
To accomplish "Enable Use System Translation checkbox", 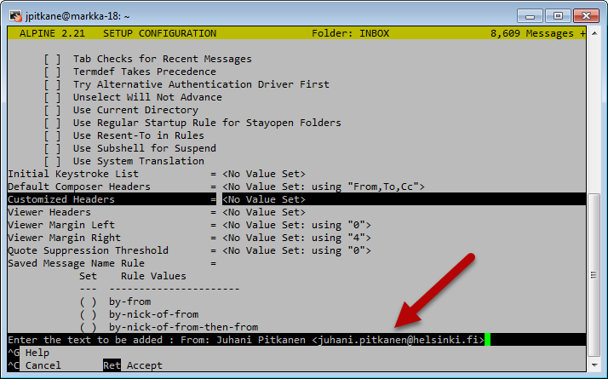I will pos(52,161).
